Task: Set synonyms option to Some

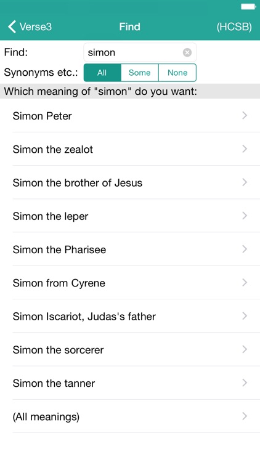Action: point(140,73)
